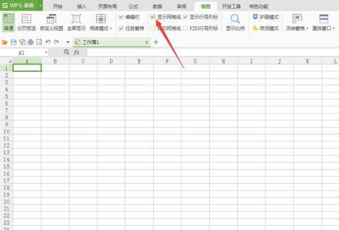Select the 视图 (View) tab
The image size is (339, 230).
pos(206,6)
